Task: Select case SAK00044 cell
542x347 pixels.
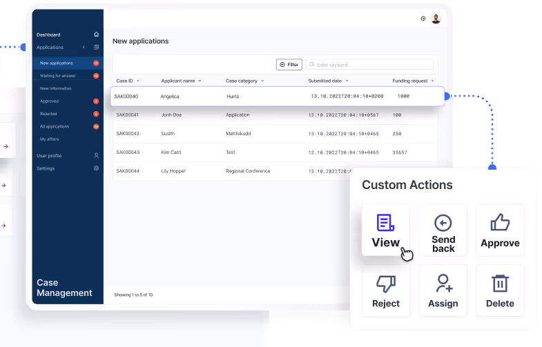Action: pyautogui.click(x=128, y=171)
